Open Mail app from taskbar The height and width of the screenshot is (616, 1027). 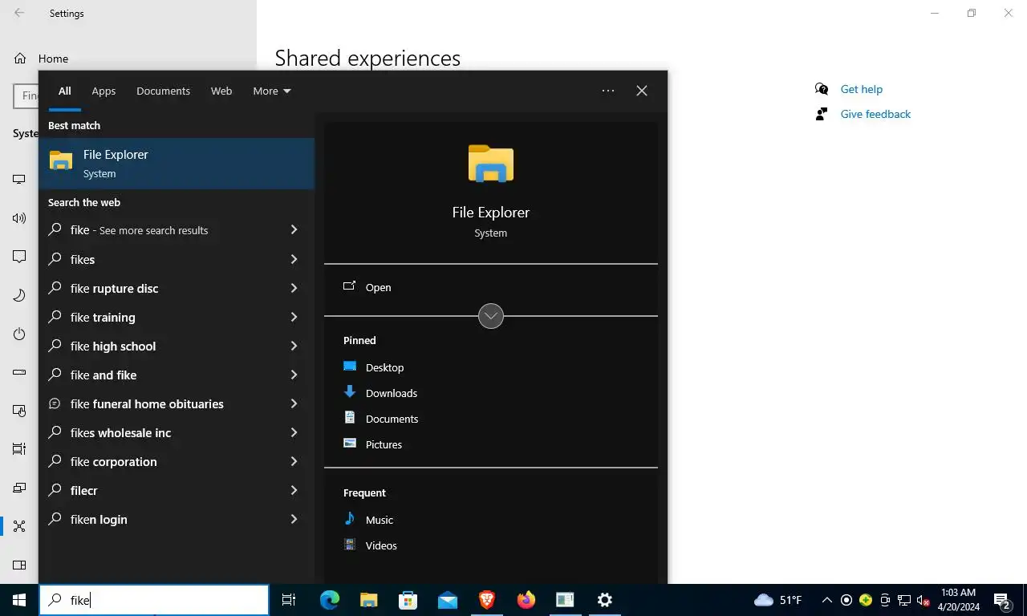[x=448, y=600]
